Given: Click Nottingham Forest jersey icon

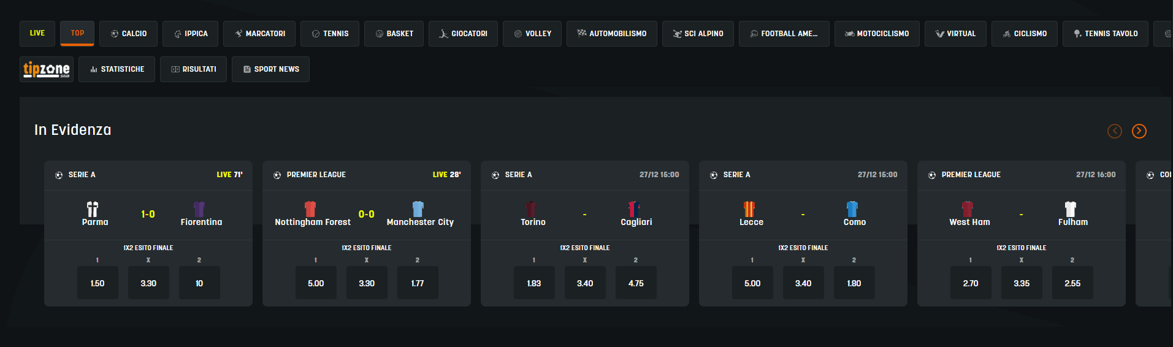Looking at the screenshot, I should pyautogui.click(x=310, y=209).
